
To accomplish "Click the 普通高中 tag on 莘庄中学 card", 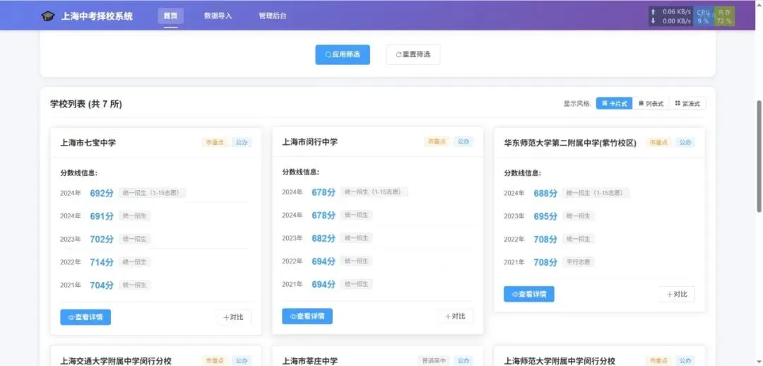I will 433,360.
